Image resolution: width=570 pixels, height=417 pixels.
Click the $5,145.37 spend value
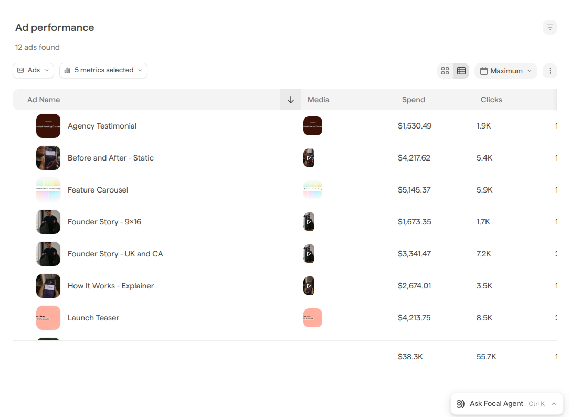(414, 189)
